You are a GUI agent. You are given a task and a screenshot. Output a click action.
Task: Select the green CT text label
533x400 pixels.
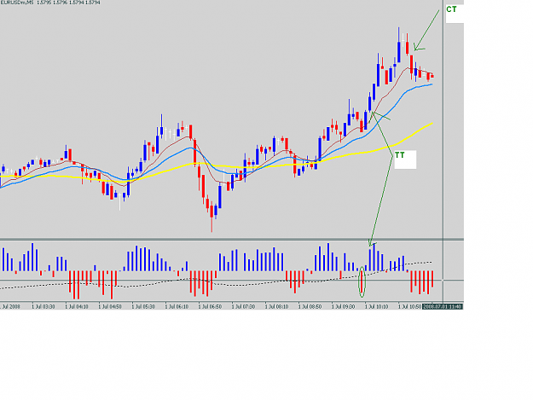(451, 9)
